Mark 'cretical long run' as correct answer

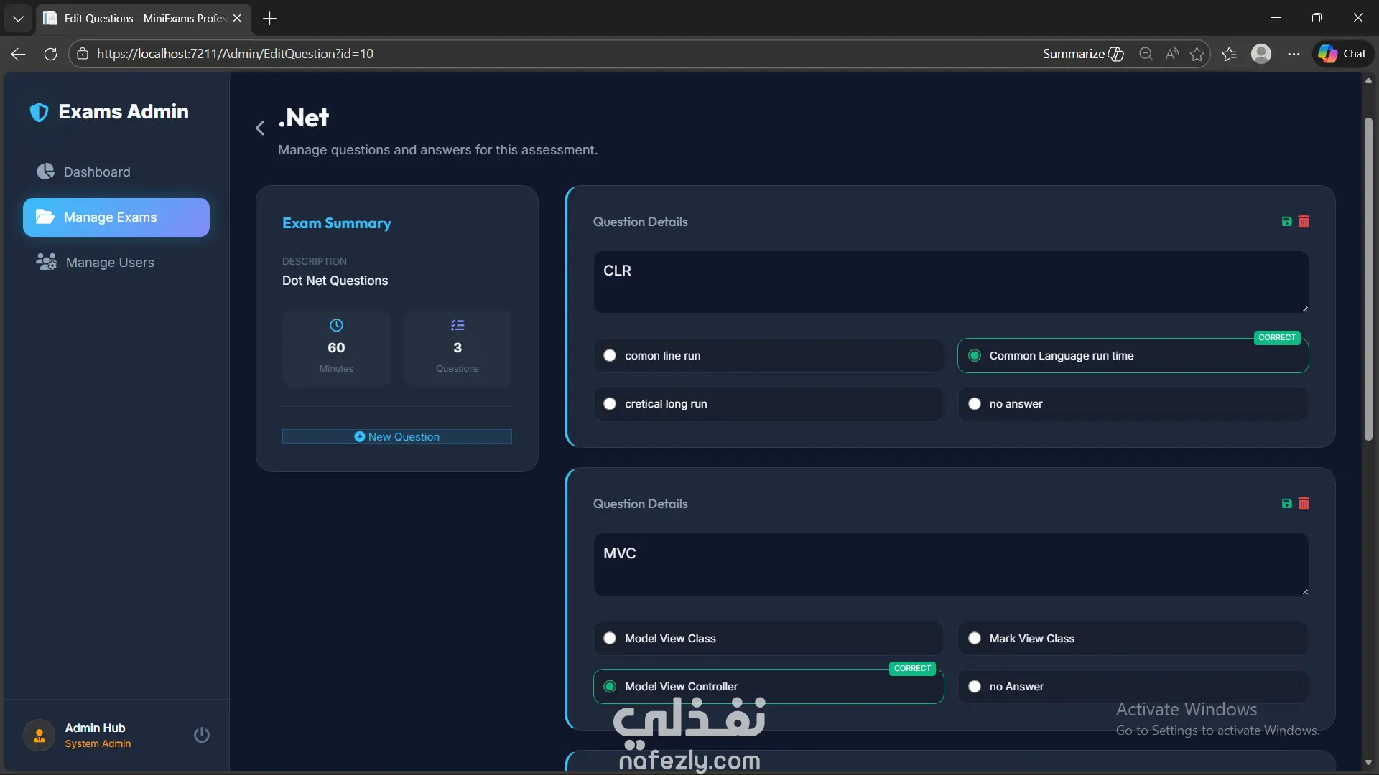pyautogui.click(x=610, y=404)
